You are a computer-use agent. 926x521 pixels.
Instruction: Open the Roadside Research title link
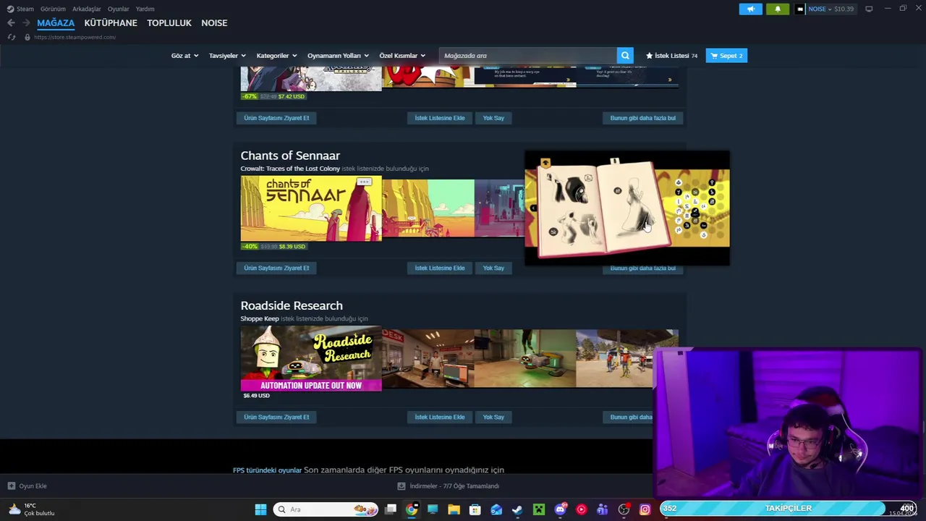pos(292,305)
